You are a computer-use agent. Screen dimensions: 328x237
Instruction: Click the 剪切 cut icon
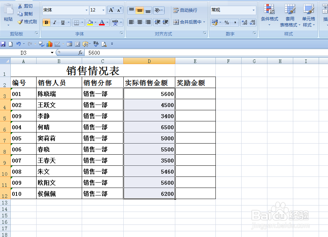pos(20,6)
